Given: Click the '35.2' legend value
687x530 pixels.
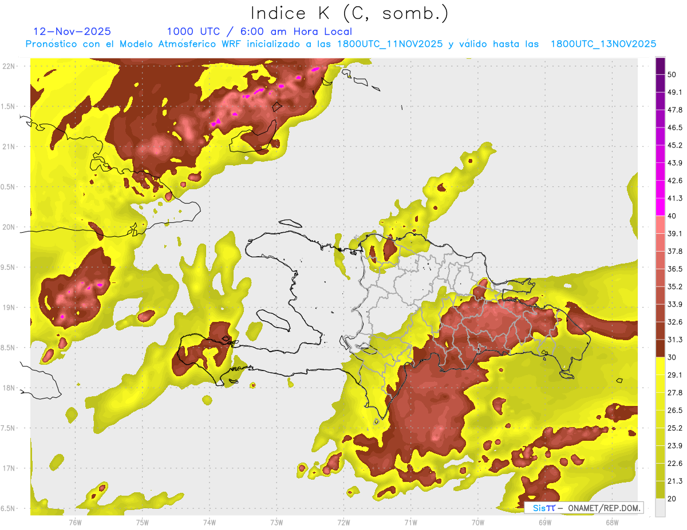Looking at the screenshot, I should pos(675,286).
